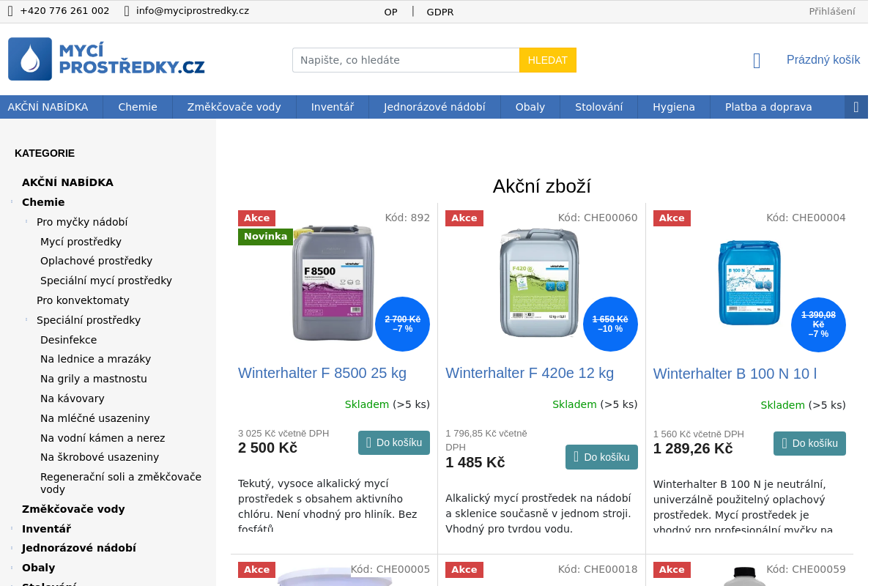
Task: Select Mycí prostředky in the sidebar
Action: [81, 242]
